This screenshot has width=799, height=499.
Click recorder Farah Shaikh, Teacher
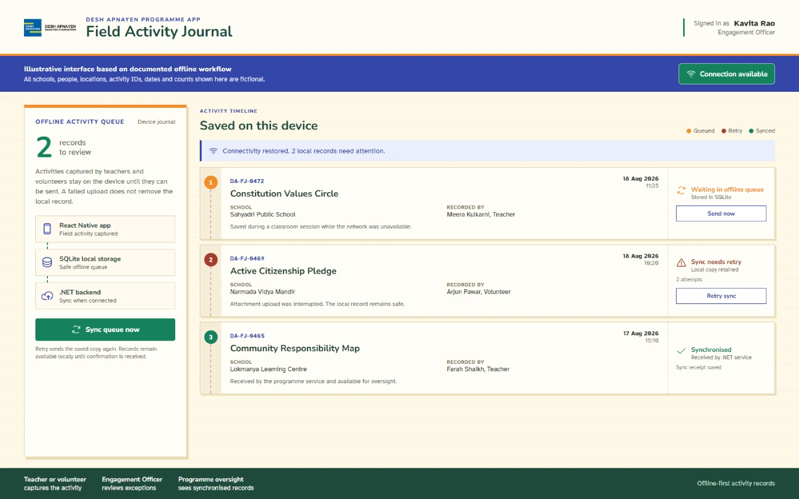point(478,370)
